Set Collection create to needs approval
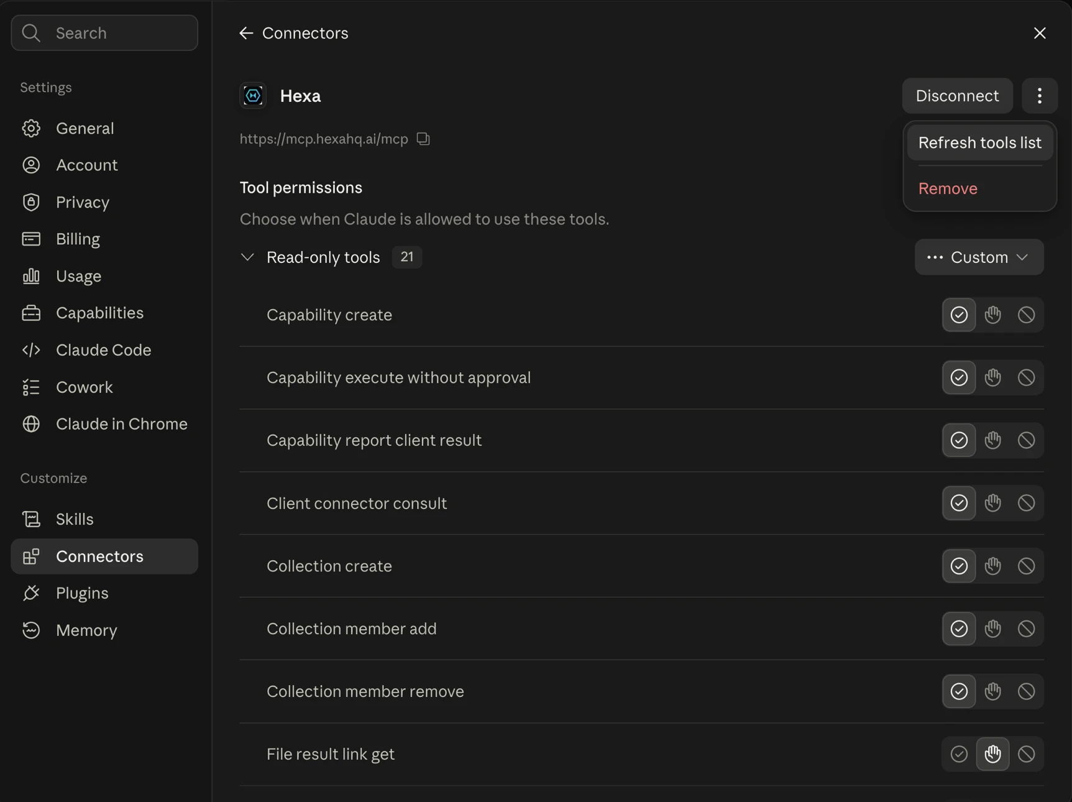1072x802 pixels. click(993, 566)
